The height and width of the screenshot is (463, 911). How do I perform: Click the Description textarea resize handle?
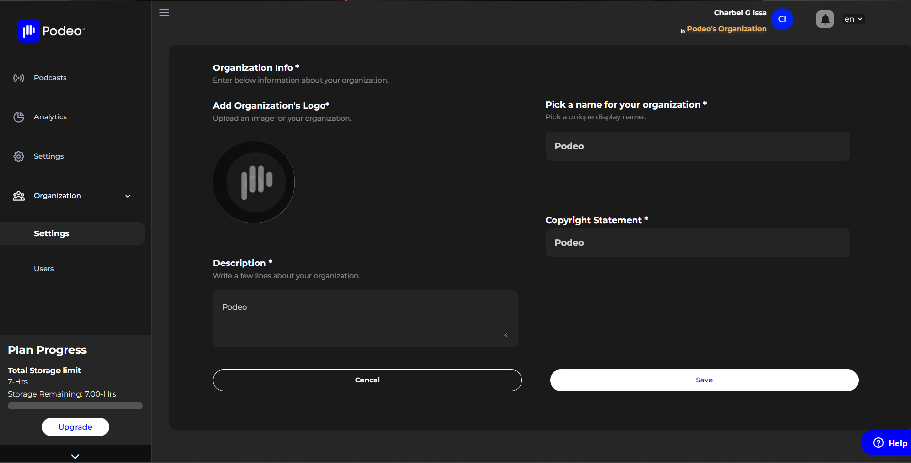click(x=505, y=334)
